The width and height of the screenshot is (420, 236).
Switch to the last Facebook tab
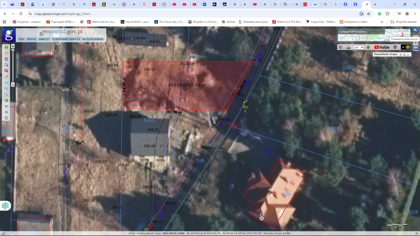click(355, 4)
